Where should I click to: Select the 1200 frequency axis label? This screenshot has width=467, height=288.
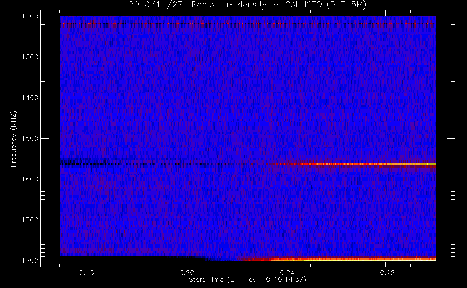(x=30, y=16)
